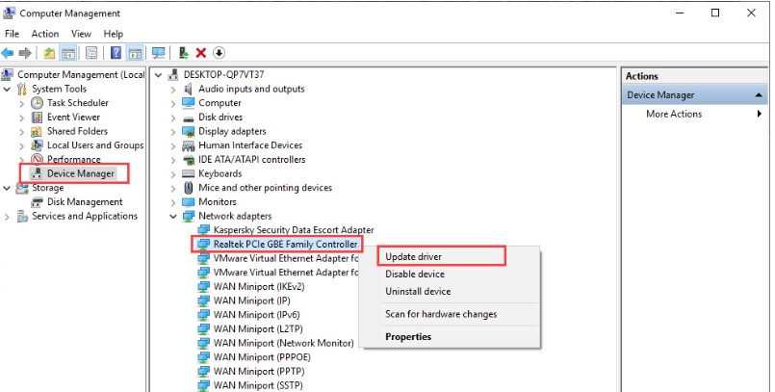Select Disk Management under Storage
The height and width of the screenshot is (392, 775).
pos(85,202)
